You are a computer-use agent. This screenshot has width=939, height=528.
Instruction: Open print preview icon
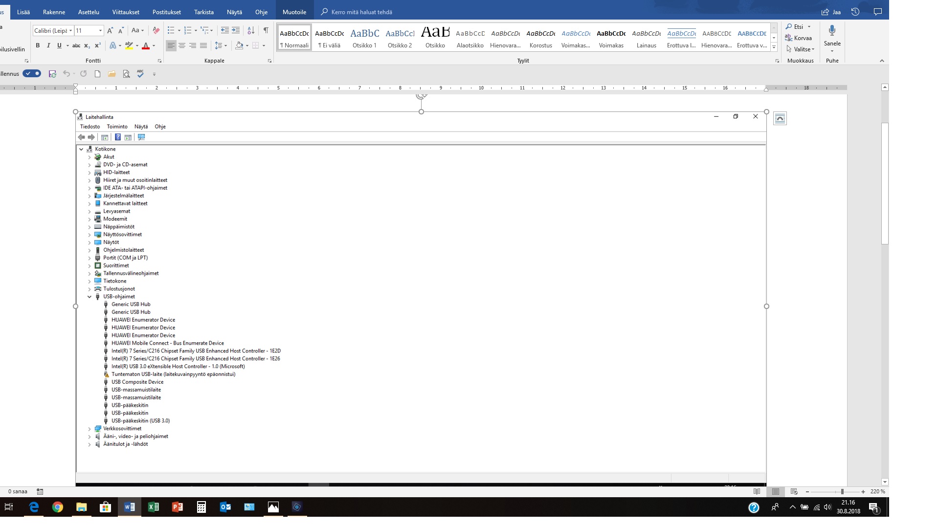click(x=126, y=74)
